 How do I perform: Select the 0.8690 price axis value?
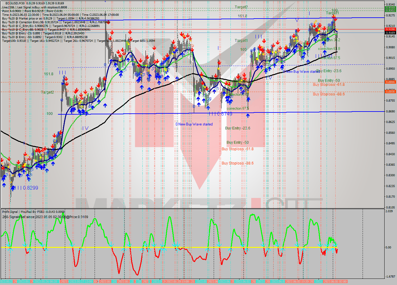390,111
